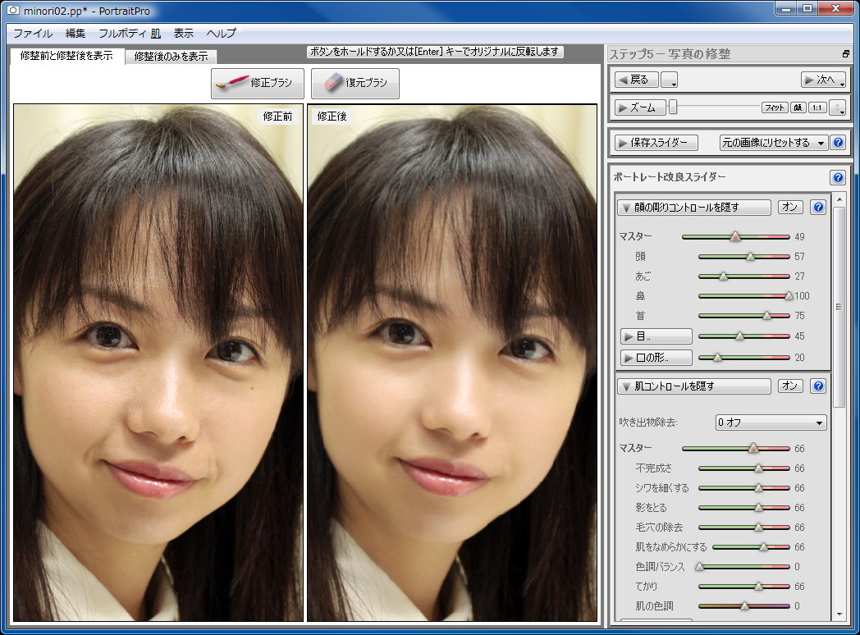Open the 元の画像にリセットする dropdown

point(773,143)
